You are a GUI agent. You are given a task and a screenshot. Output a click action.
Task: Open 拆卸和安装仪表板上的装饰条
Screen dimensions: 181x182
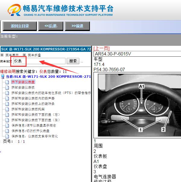pos(33,104)
